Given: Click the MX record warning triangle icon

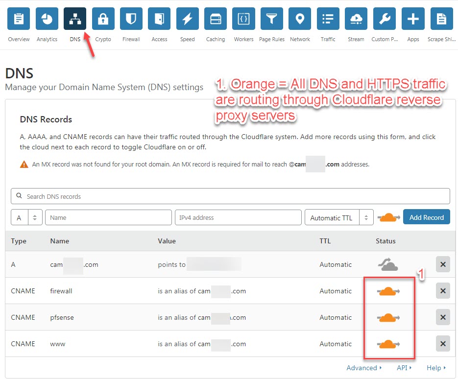Looking at the screenshot, I should point(24,165).
